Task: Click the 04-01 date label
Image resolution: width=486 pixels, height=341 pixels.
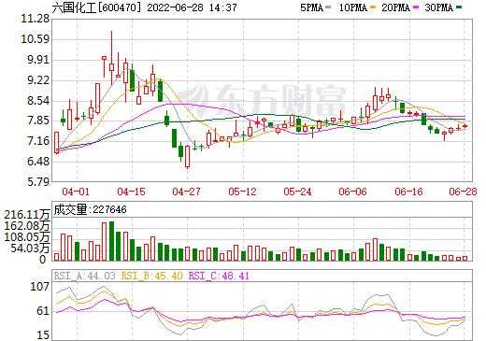Action: coord(76,192)
